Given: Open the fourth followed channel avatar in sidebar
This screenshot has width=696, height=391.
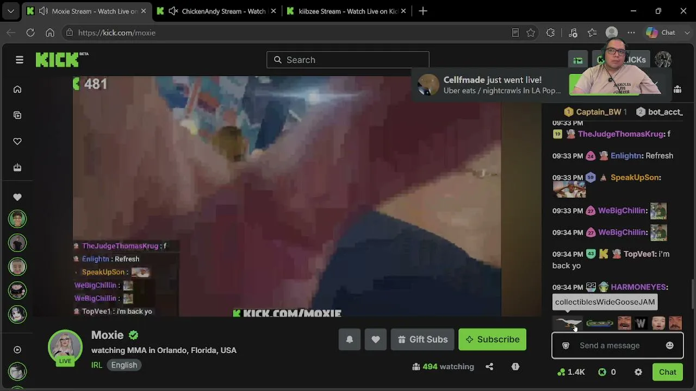Looking at the screenshot, I should point(17,291).
